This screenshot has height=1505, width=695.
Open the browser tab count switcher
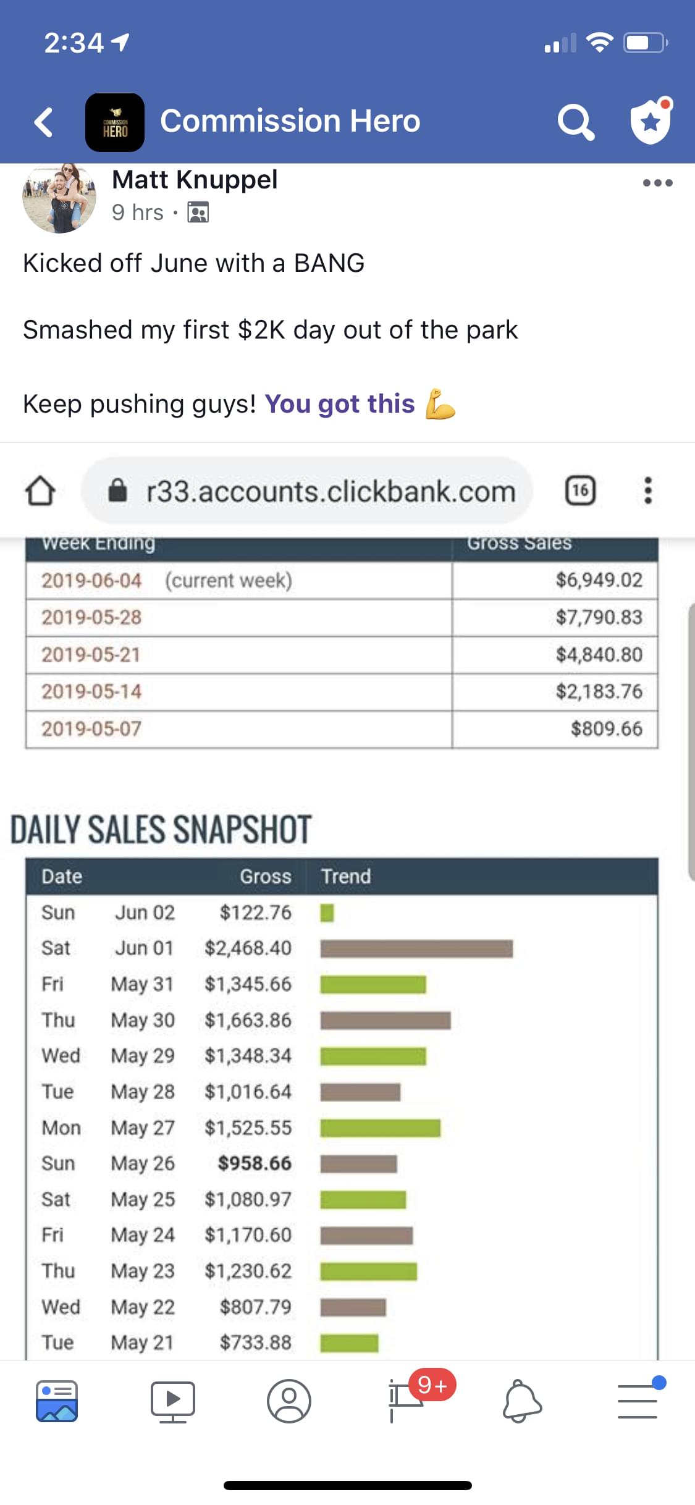580,491
